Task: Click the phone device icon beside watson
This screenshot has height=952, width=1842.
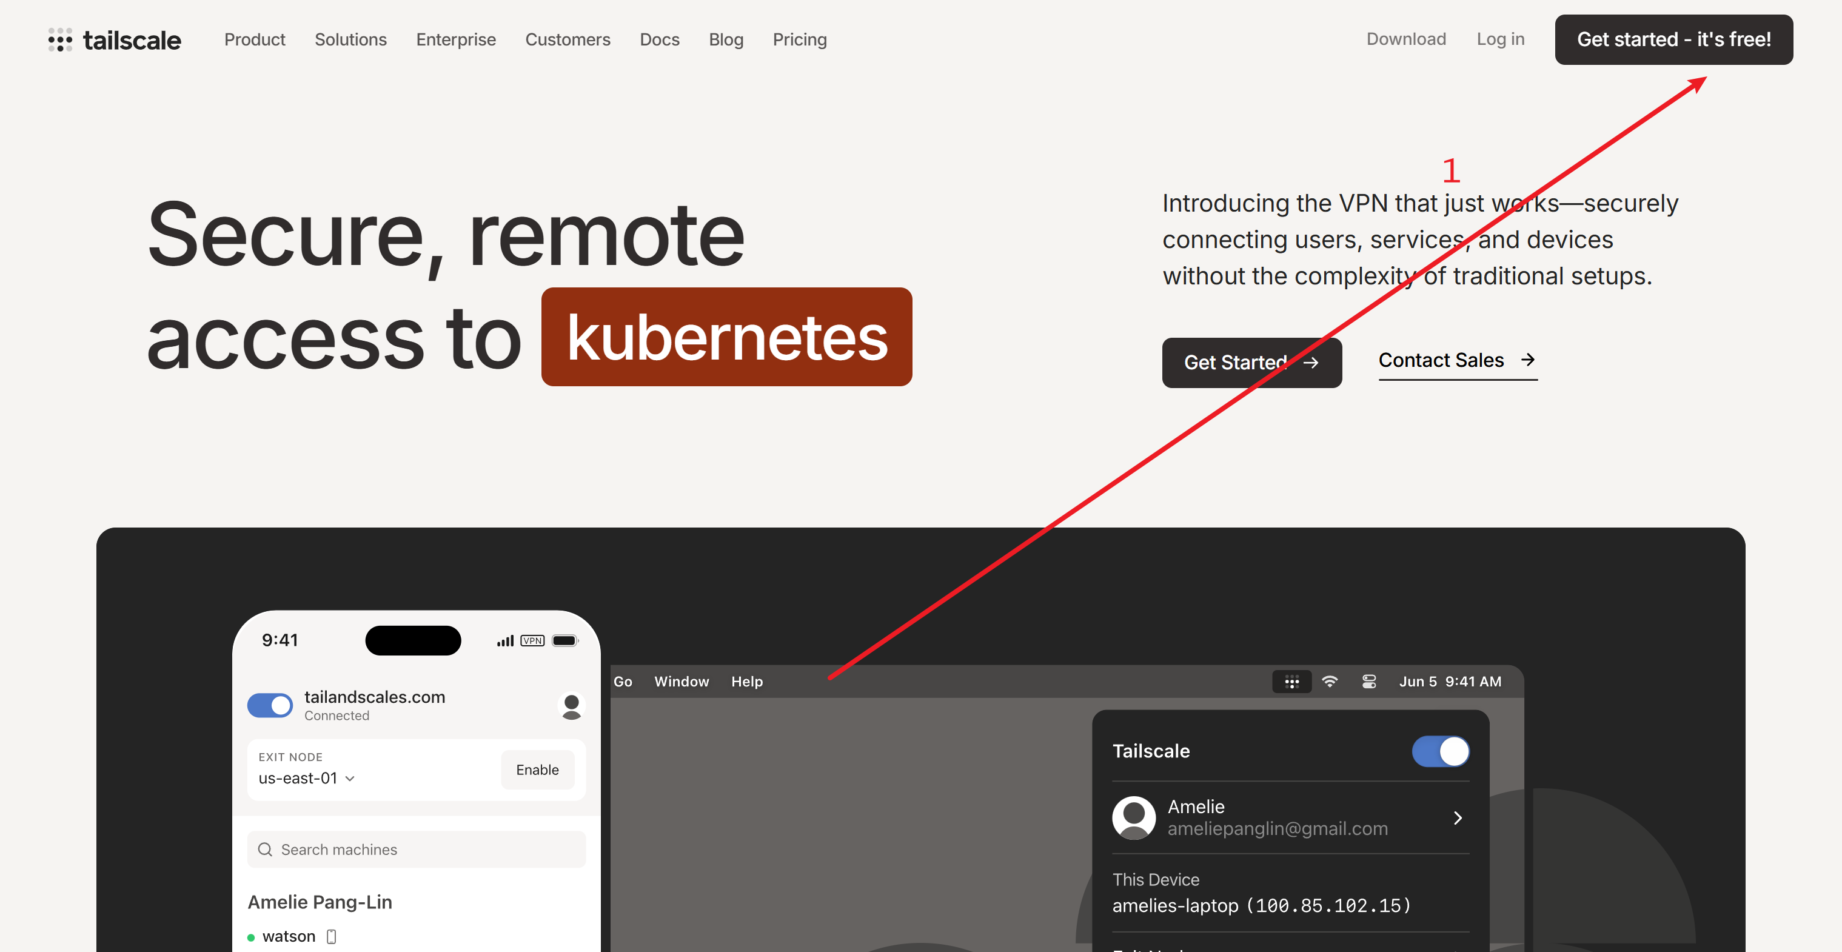Action: [331, 936]
